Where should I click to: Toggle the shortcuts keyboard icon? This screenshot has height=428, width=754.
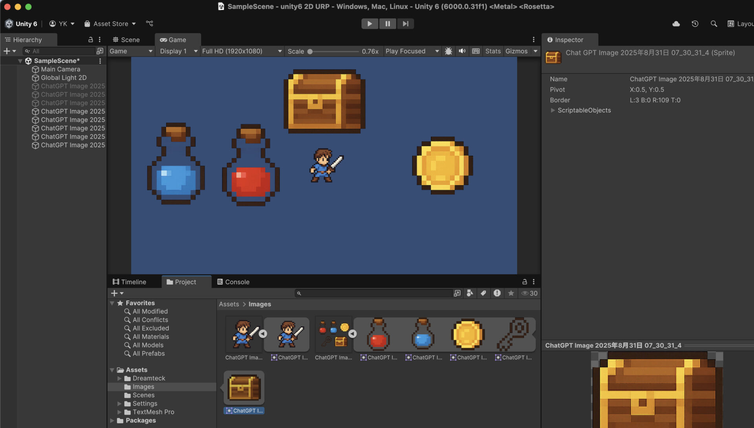tap(476, 51)
